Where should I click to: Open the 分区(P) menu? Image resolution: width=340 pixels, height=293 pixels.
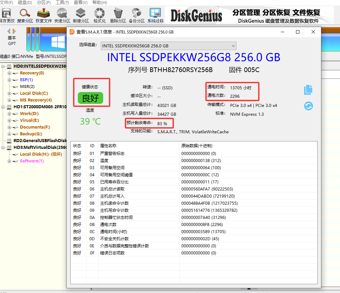click(x=44, y=3)
